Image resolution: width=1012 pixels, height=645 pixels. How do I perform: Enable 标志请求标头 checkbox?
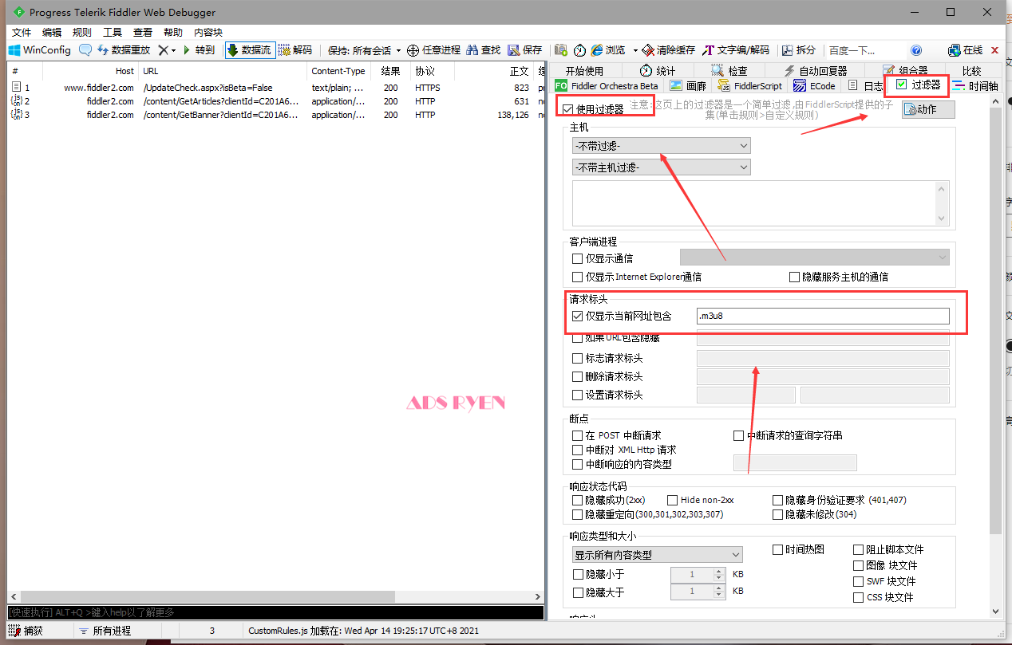[578, 359]
